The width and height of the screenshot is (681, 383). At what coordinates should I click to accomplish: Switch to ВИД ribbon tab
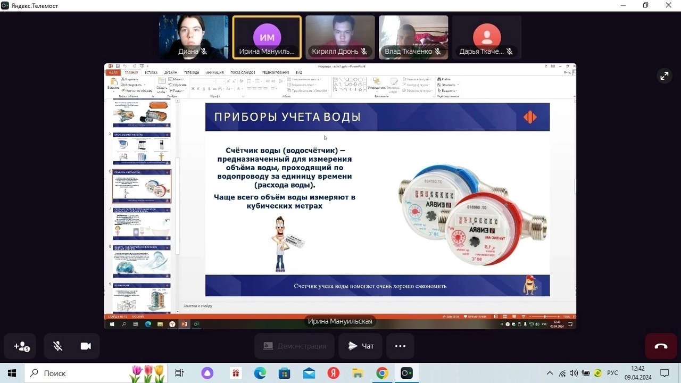click(x=299, y=73)
